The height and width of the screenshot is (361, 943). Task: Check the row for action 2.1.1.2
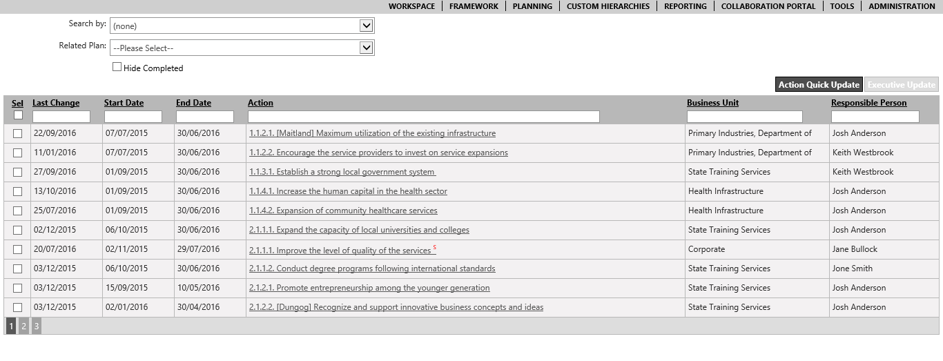17,269
